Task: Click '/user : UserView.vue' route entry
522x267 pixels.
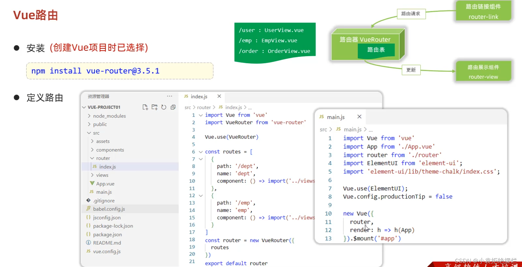Action: 271,30
